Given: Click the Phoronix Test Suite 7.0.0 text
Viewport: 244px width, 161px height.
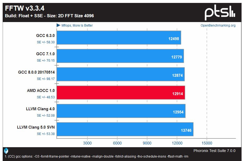Looking at the screenshot, I should 214,151.
